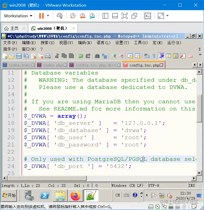Click the Cut scissors icon
The height and width of the screenshot is (210, 204).
[57, 56]
